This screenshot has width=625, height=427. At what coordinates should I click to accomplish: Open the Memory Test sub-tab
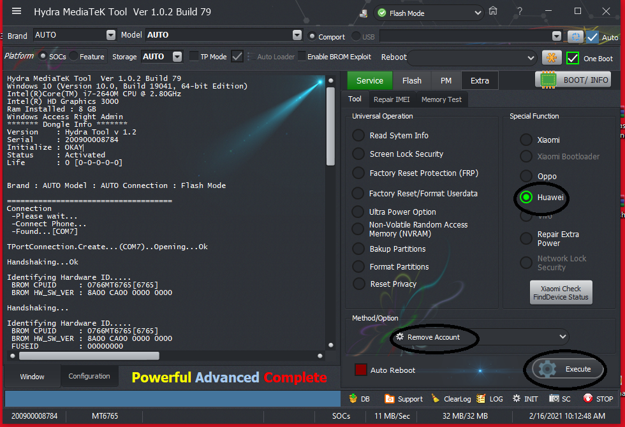pos(441,99)
